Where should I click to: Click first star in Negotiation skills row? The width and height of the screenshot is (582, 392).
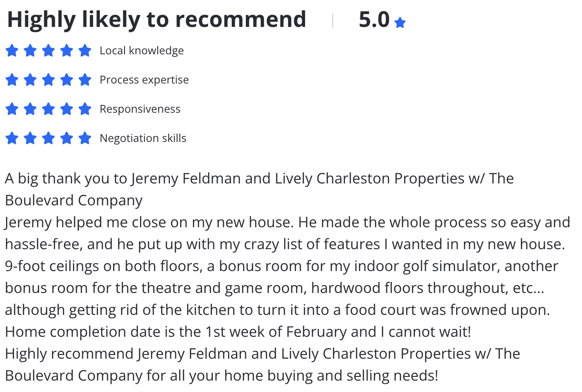(12, 138)
